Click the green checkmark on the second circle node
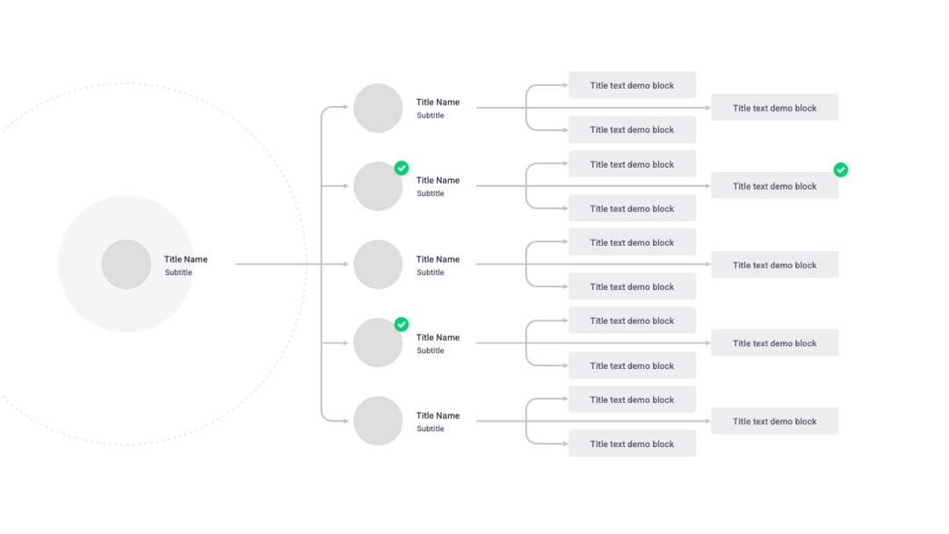This screenshot has width=949, height=534. [x=402, y=168]
